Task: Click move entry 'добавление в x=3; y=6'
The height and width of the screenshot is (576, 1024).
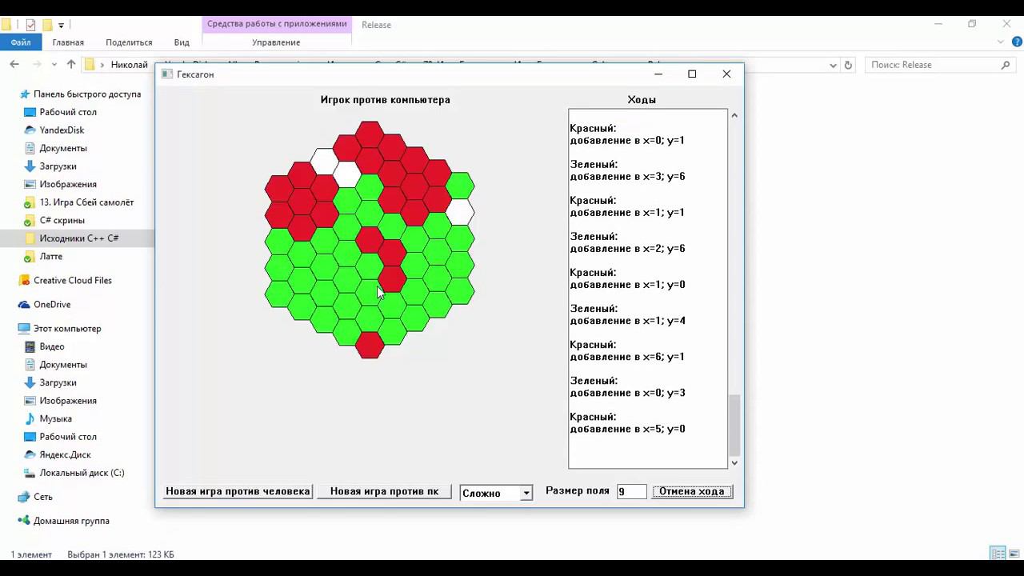Action: (627, 176)
